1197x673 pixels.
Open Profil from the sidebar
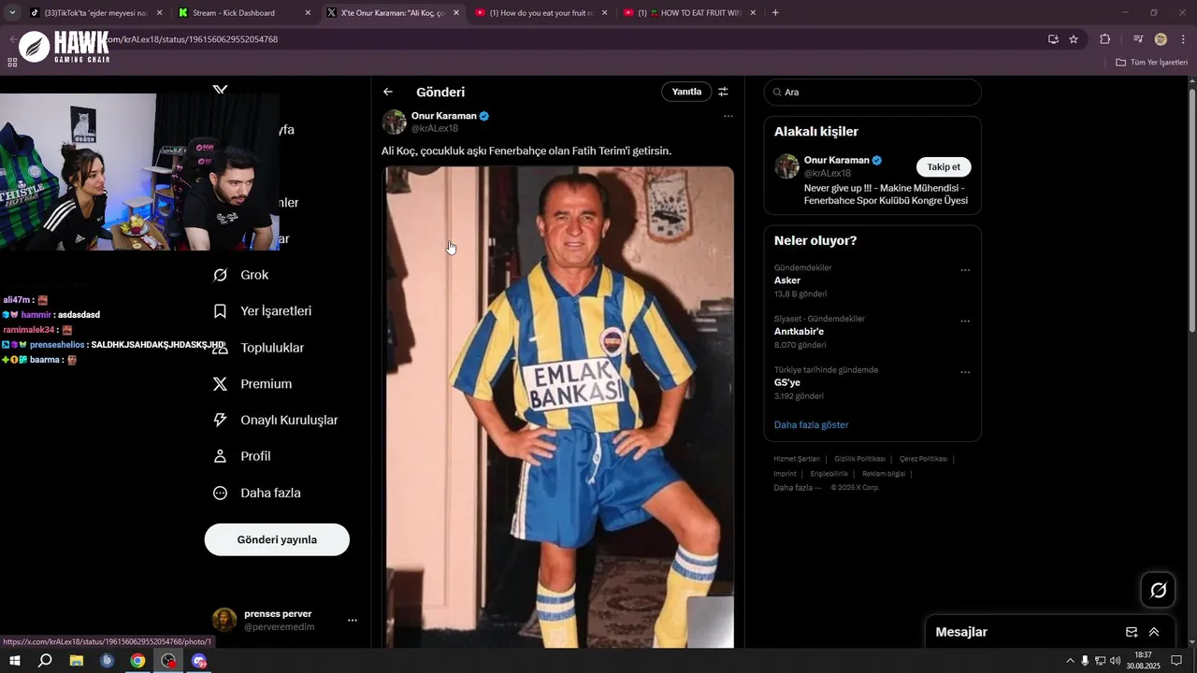[242, 456]
